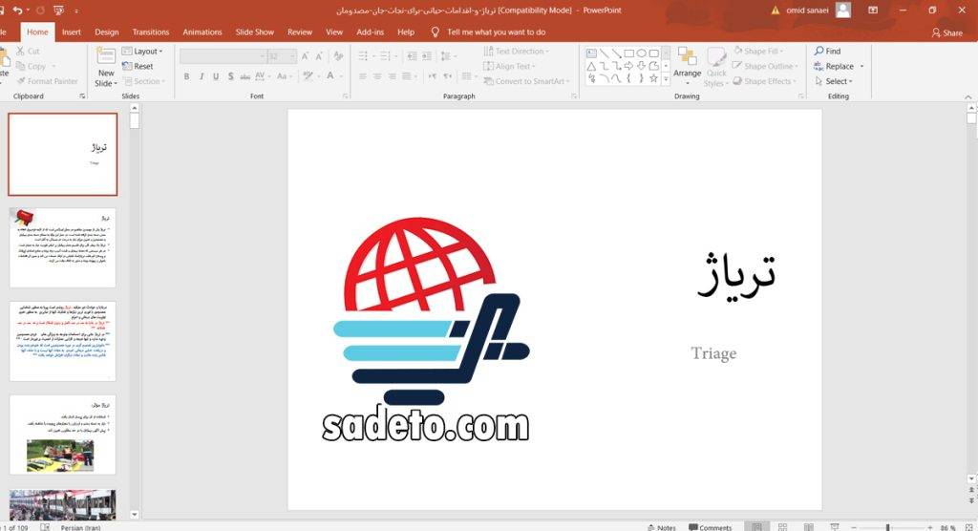978x531 pixels.
Task: Expand the shapes gallery More arrow
Action: 666,78
